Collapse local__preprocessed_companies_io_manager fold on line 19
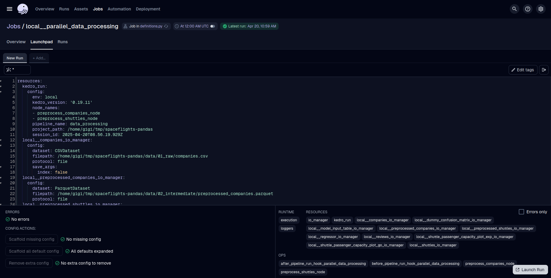The image size is (551, 278). (1, 178)
